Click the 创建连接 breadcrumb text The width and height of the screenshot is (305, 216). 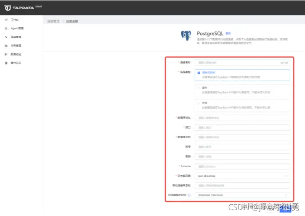pos(72,21)
